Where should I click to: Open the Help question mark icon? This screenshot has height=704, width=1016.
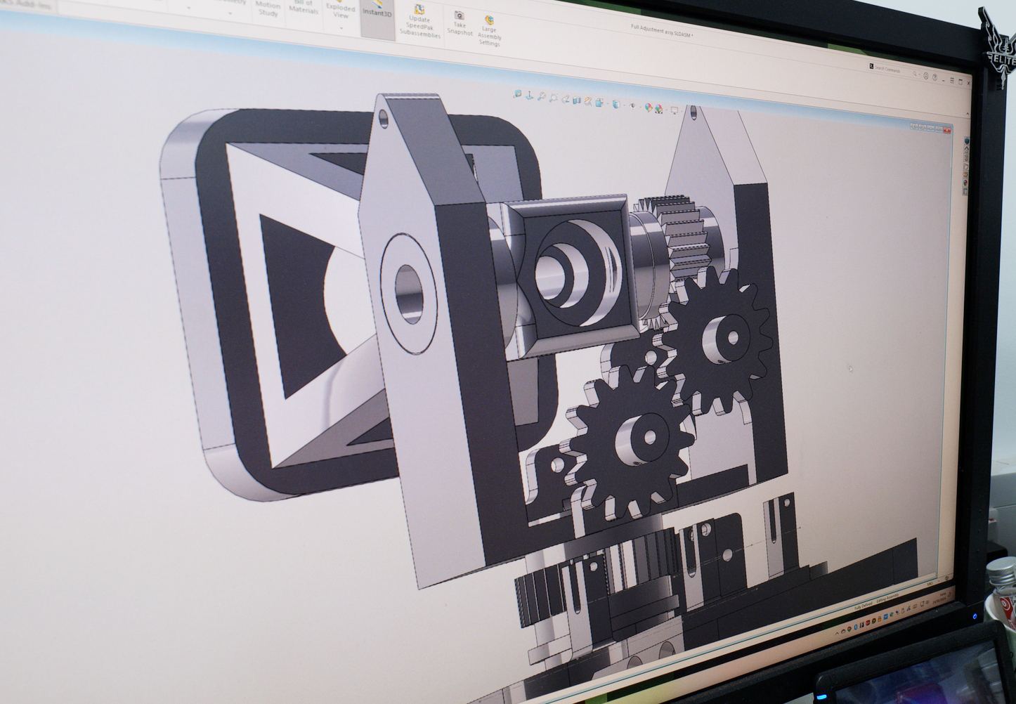(934, 77)
